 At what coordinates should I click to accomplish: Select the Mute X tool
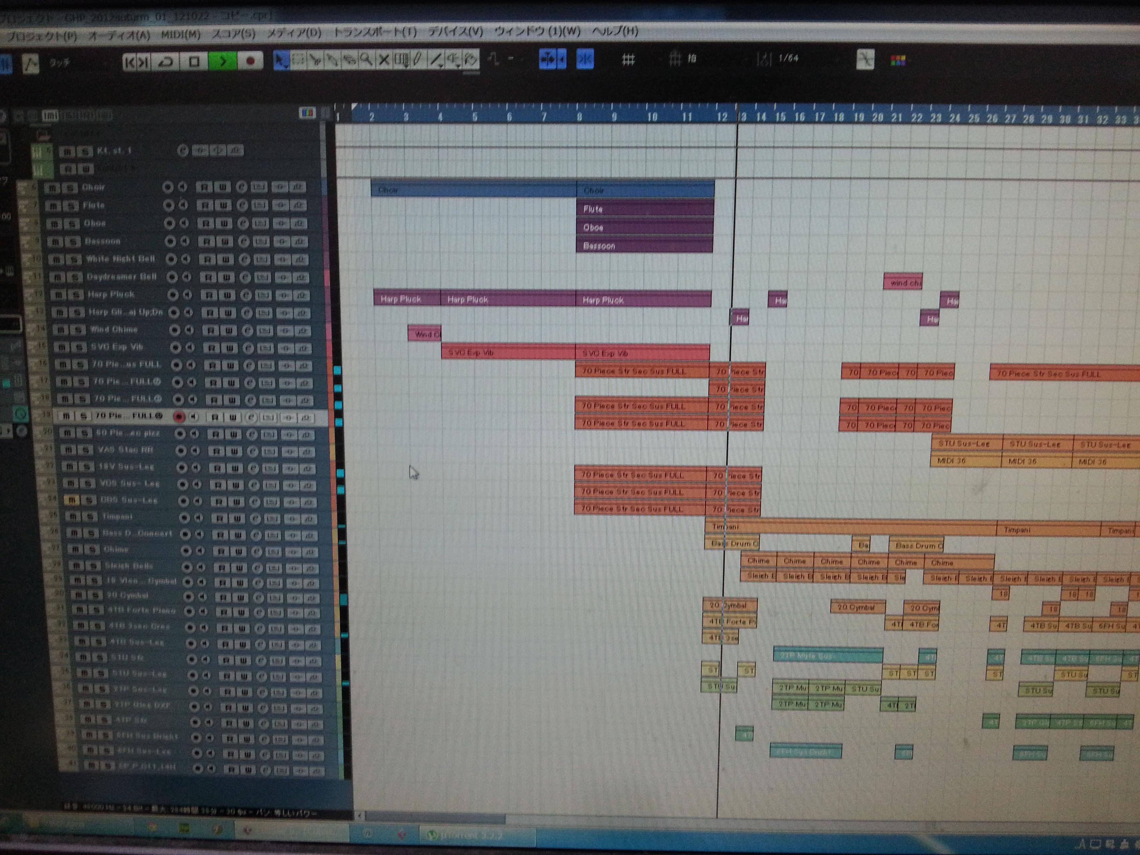click(384, 60)
